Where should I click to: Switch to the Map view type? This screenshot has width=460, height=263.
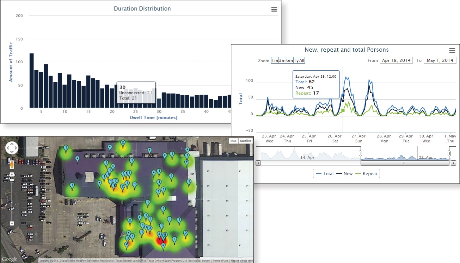pos(233,141)
